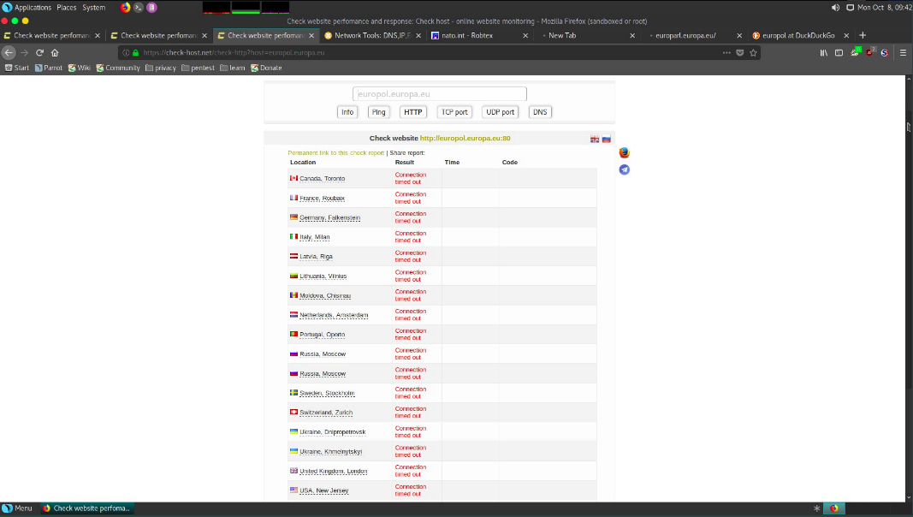Open the privacy bookmarks folder

[161, 68]
